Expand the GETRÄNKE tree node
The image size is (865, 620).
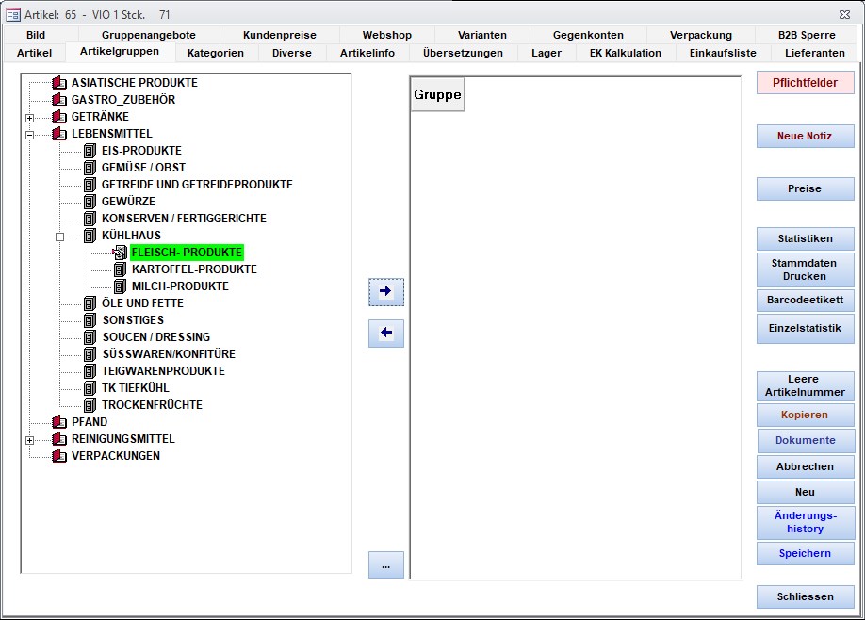[30, 118]
